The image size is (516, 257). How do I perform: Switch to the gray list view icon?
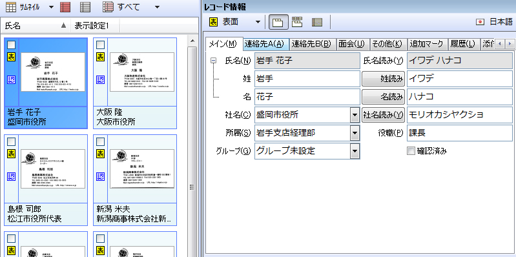(x=85, y=6)
